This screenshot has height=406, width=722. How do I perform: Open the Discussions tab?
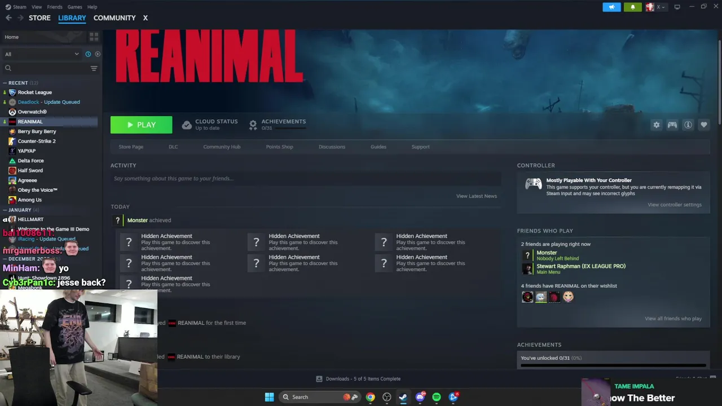pyautogui.click(x=332, y=147)
